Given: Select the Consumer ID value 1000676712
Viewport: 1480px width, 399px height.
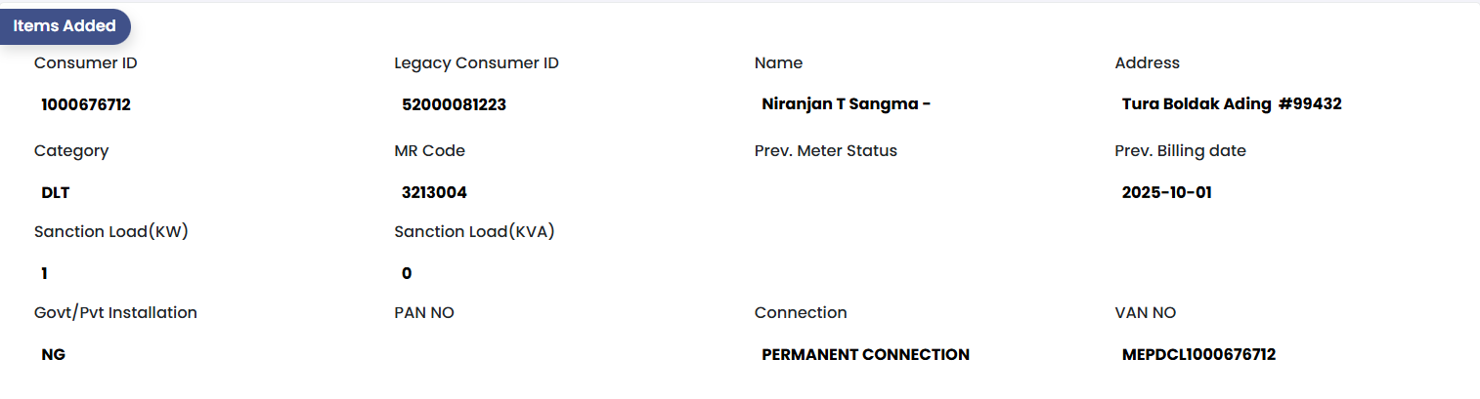Looking at the screenshot, I should [86, 104].
